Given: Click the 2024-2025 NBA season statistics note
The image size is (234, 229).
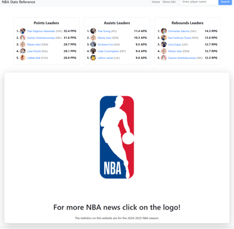Looking at the screenshot, I should coord(117,218).
